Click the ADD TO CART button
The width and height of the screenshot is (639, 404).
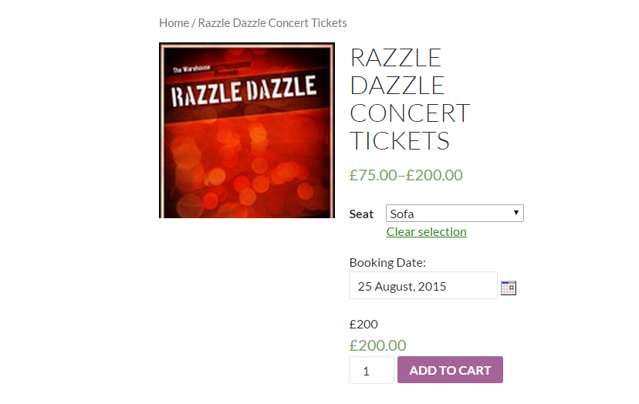click(x=450, y=370)
